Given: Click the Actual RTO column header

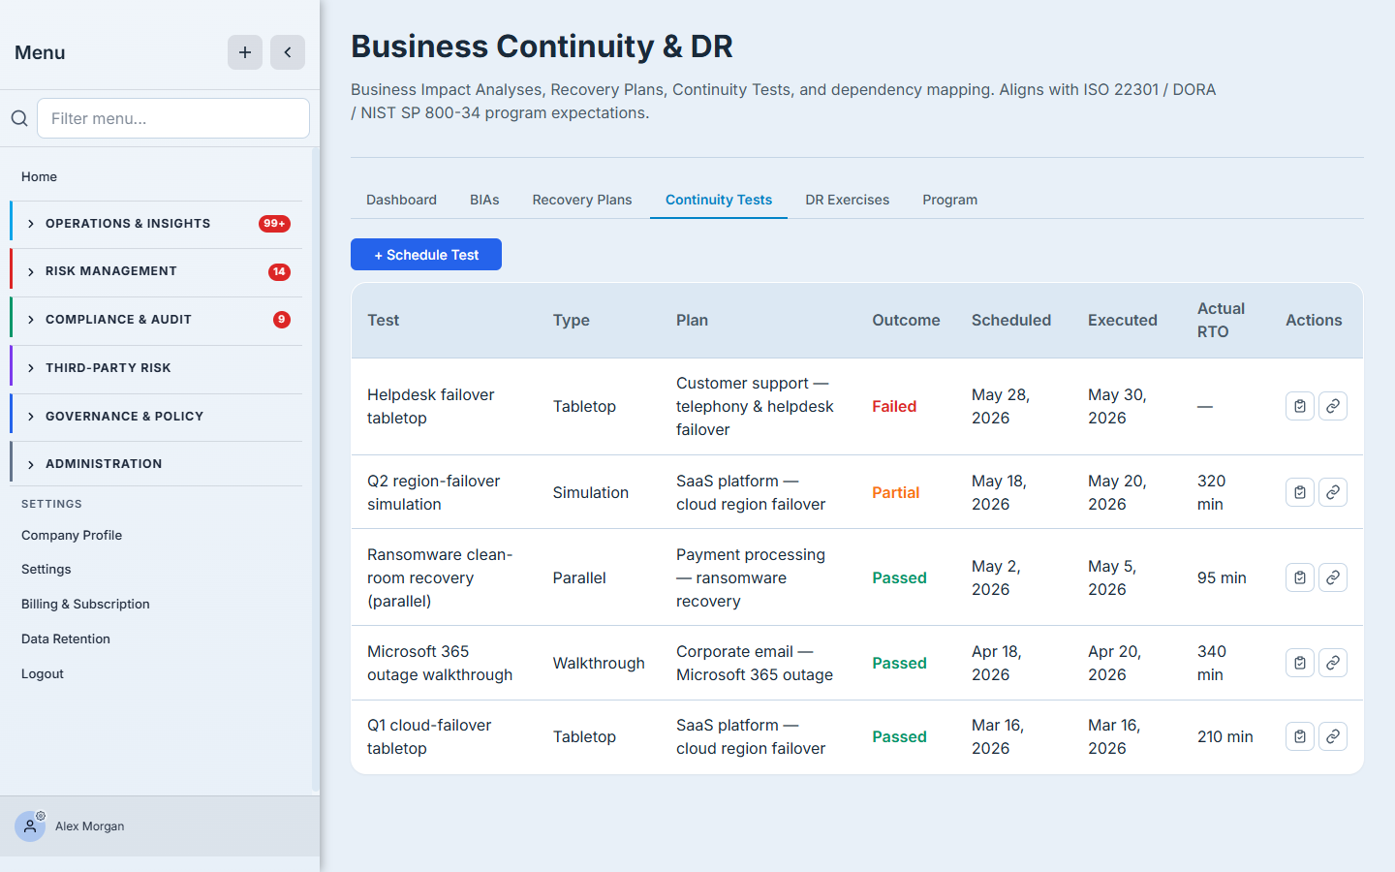Looking at the screenshot, I should pos(1221,321).
